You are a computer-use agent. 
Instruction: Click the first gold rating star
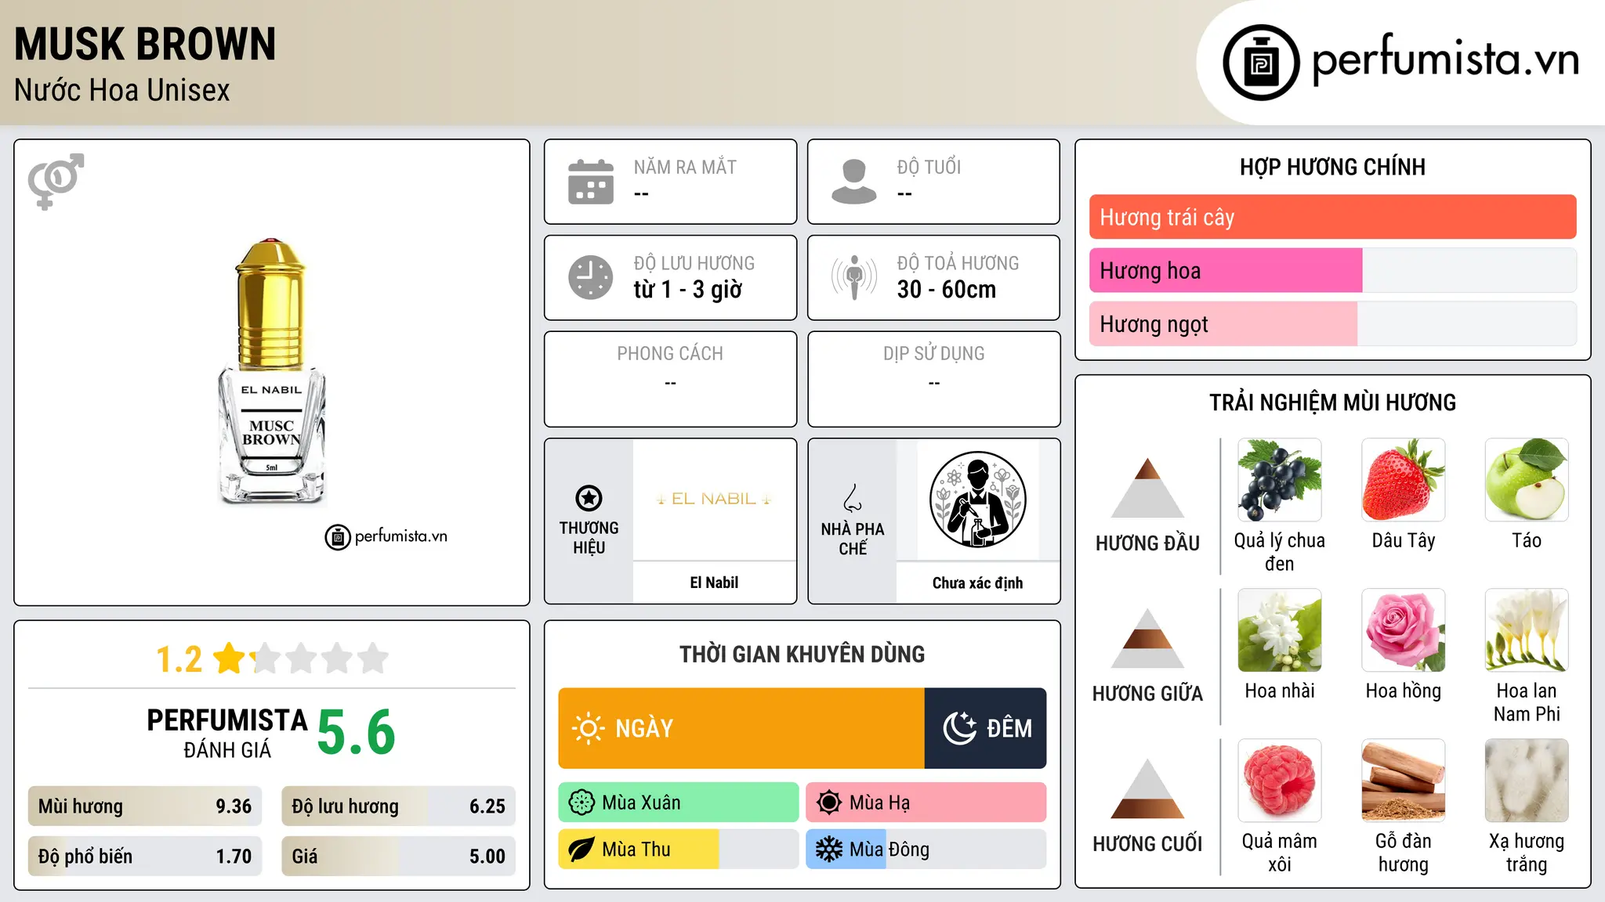(230, 658)
